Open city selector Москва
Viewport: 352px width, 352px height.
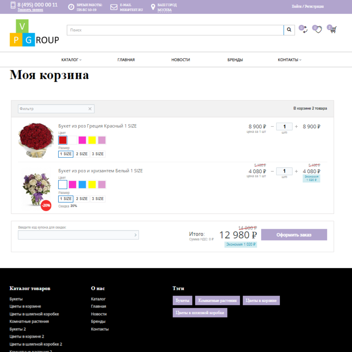click(165, 10)
